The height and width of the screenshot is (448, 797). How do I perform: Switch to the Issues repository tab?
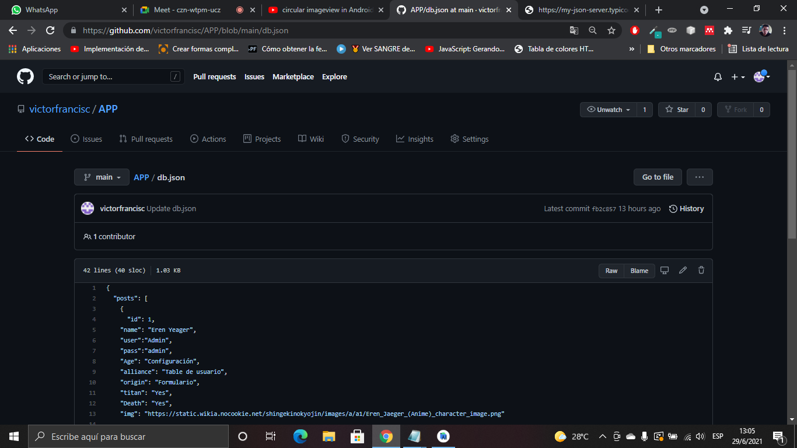coord(86,139)
